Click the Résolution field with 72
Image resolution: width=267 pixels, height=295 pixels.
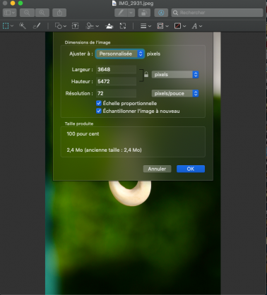point(116,93)
